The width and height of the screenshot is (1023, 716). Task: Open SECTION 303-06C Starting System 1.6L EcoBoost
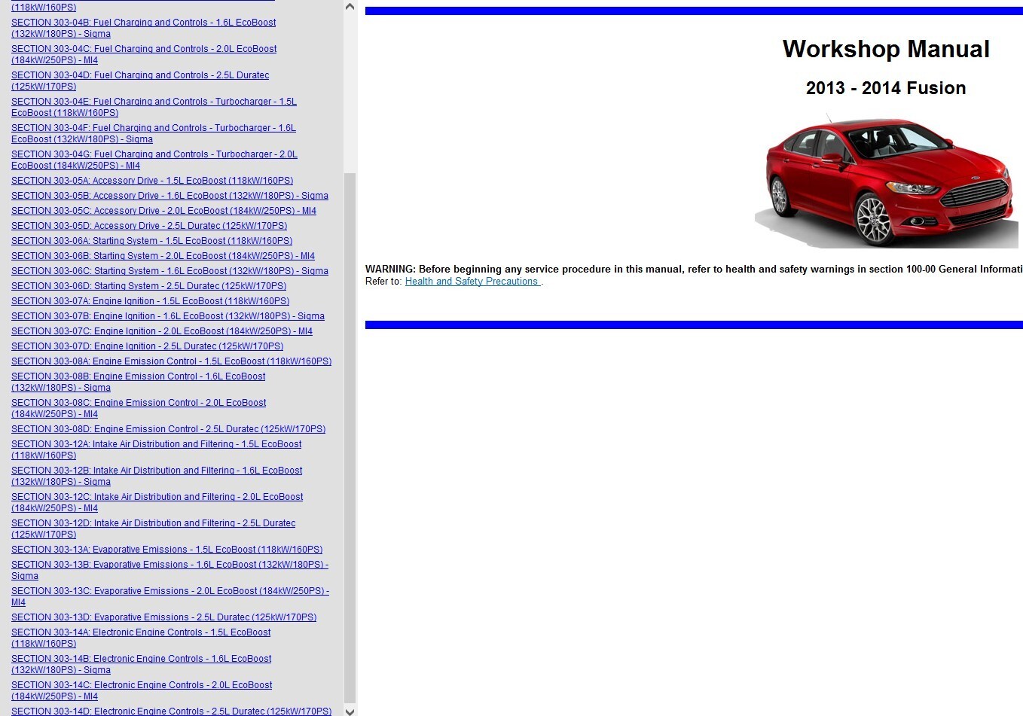169,271
